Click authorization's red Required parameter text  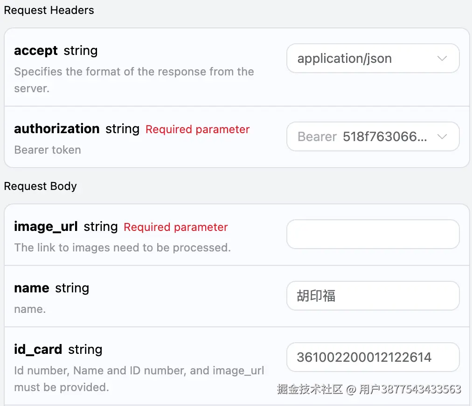197,129
